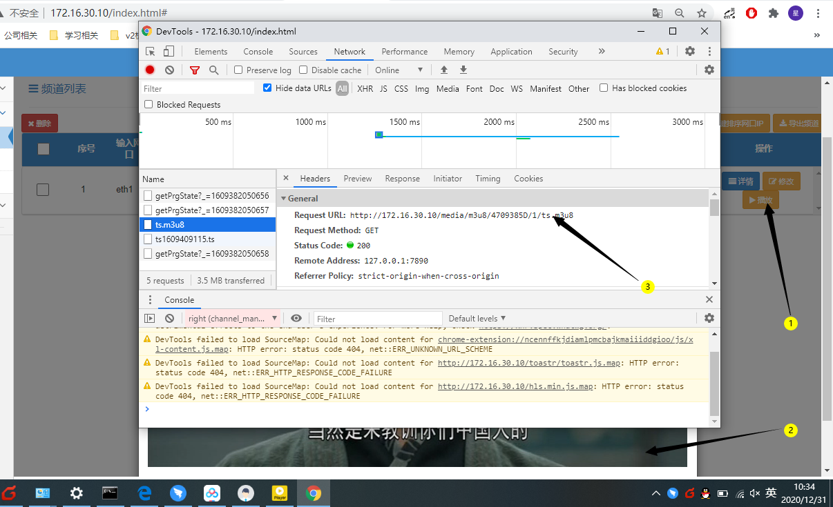Select ts1609409115.ts request in list

[184, 239]
